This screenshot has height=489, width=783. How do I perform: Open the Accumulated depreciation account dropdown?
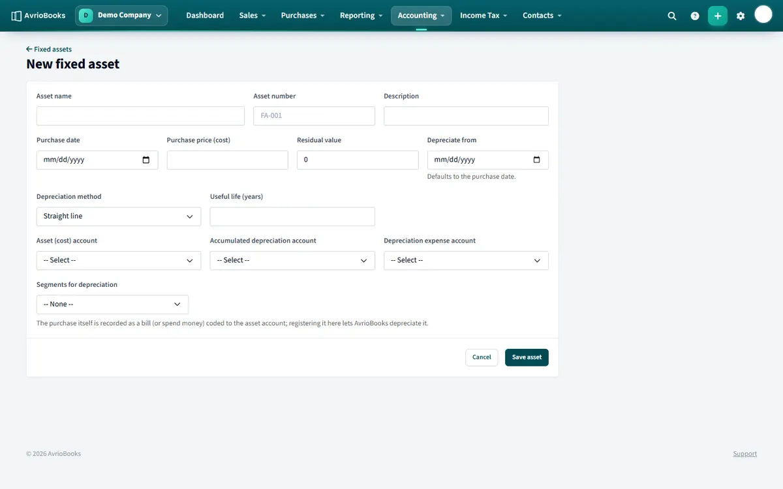tap(292, 260)
